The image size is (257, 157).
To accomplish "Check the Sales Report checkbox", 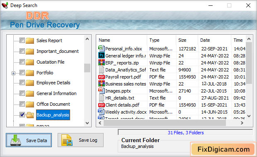I will coord(22,40).
